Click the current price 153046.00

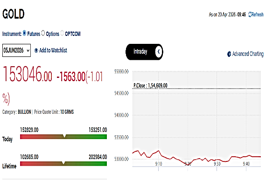coord(27,74)
